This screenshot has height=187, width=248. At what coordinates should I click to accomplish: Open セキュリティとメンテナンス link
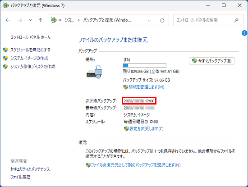point(30,169)
